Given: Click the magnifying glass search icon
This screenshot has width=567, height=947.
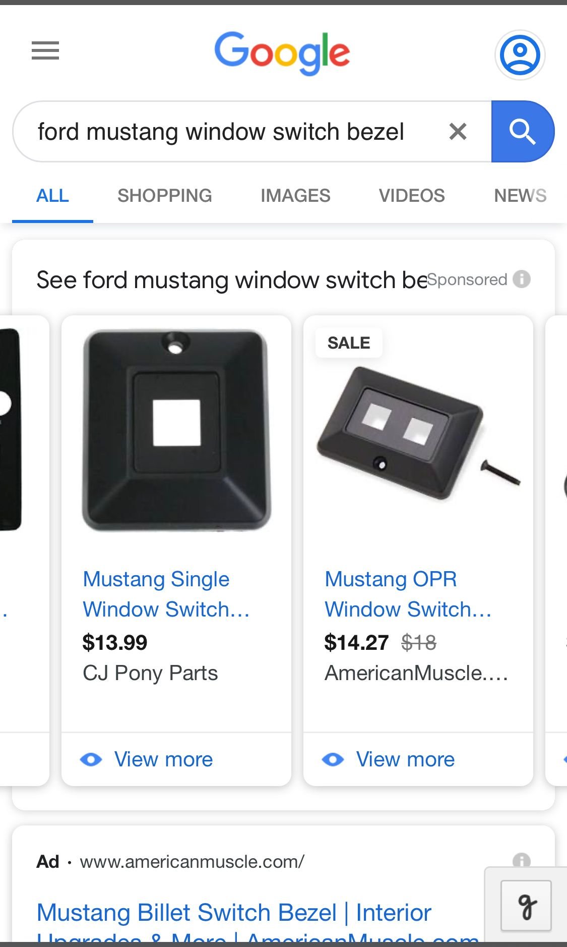Looking at the screenshot, I should pyautogui.click(x=523, y=131).
